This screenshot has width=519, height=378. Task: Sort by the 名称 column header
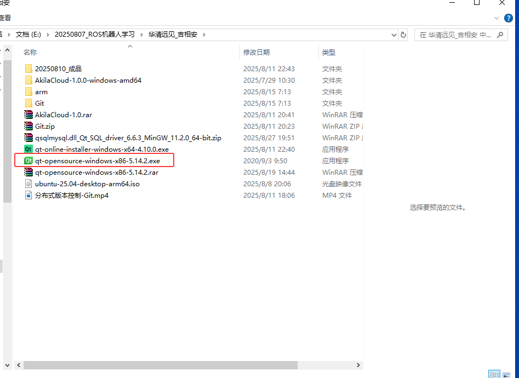[x=30, y=52]
